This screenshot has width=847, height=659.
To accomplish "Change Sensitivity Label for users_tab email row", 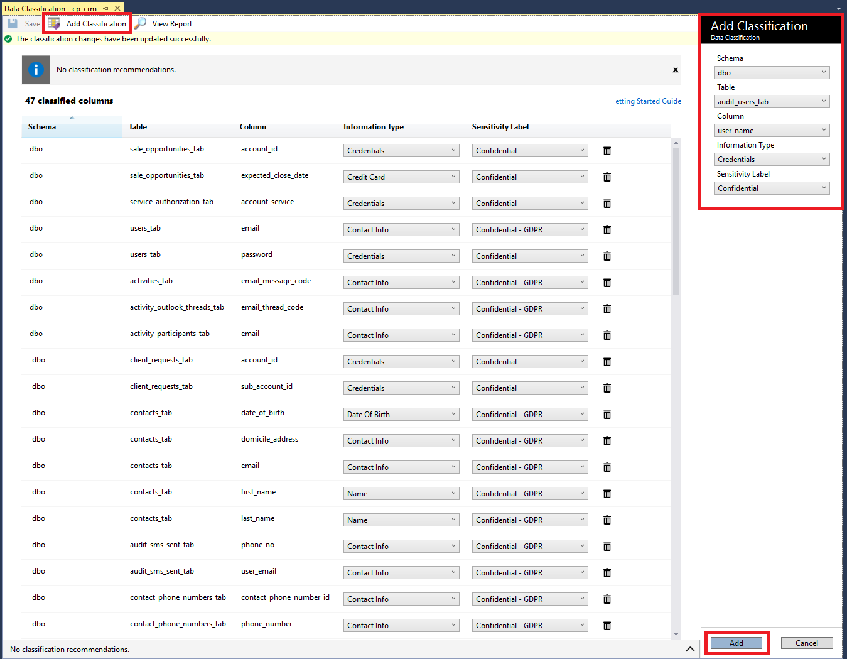I will coord(529,230).
